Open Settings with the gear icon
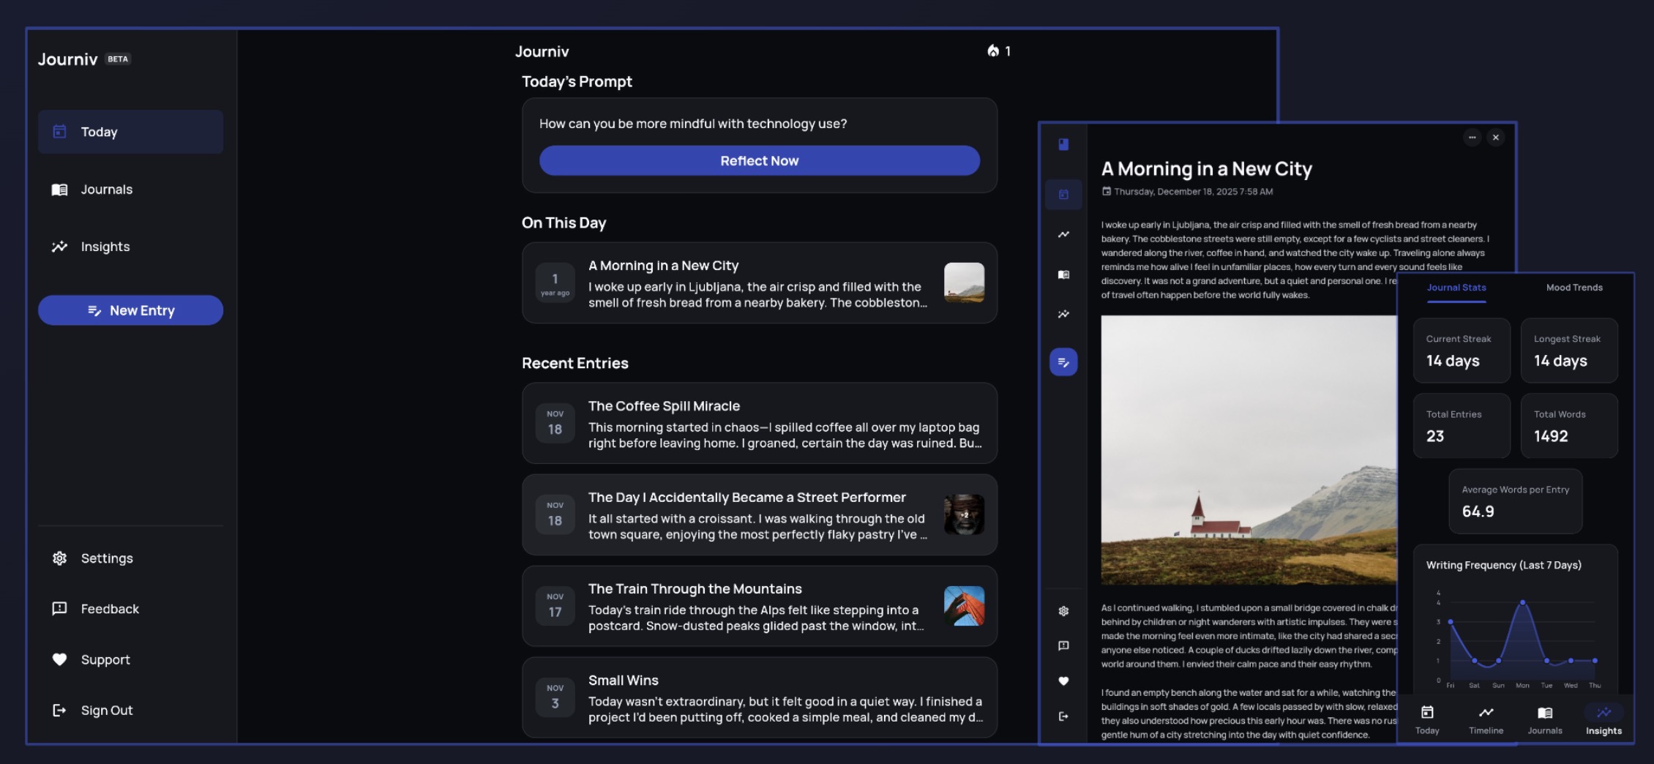This screenshot has height=764, width=1654. pos(1063,610)
